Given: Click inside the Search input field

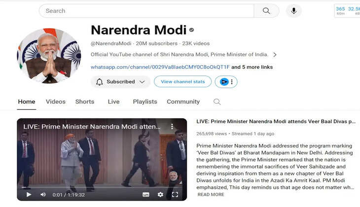Looking at the screenshot, I should click(146, 11).
